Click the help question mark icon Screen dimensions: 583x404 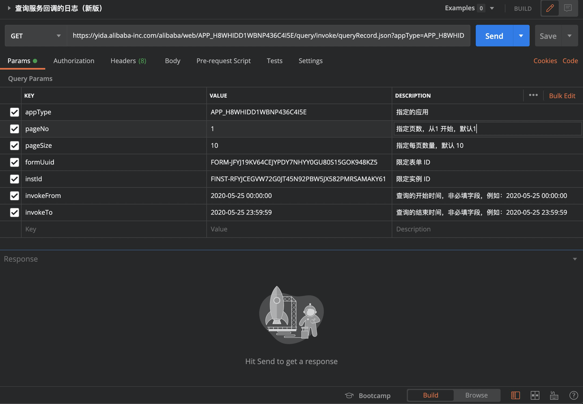pyautogui.click(x=574, y=395)
